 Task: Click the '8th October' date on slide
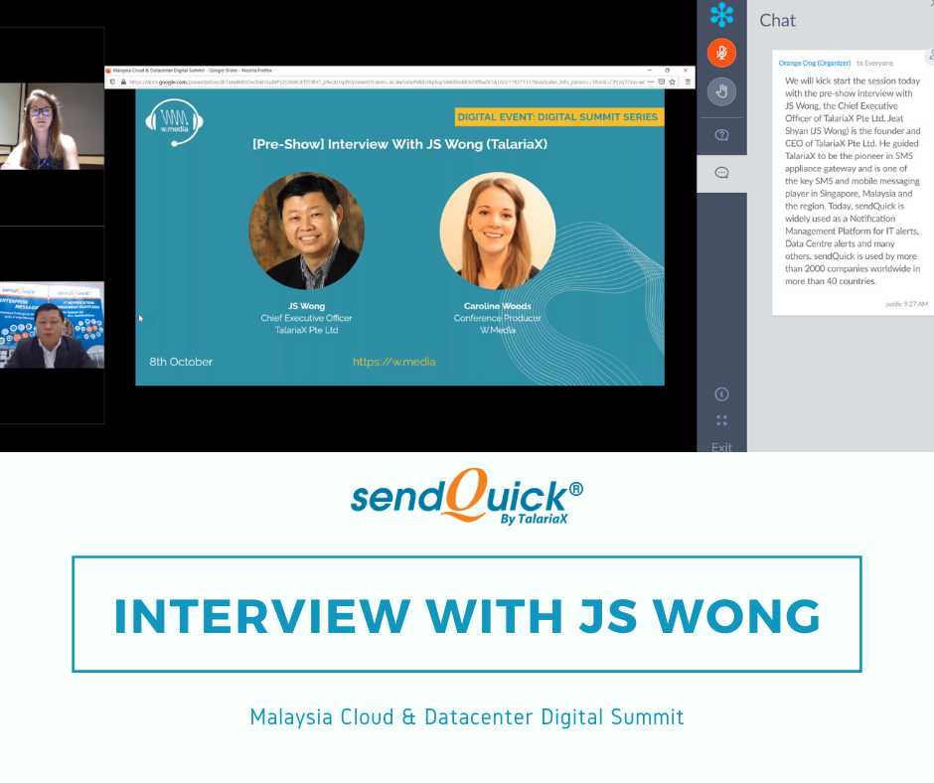pos(181,362)
